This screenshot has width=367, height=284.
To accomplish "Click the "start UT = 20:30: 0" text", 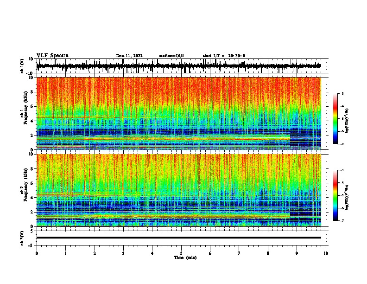I will pos(224,56).
